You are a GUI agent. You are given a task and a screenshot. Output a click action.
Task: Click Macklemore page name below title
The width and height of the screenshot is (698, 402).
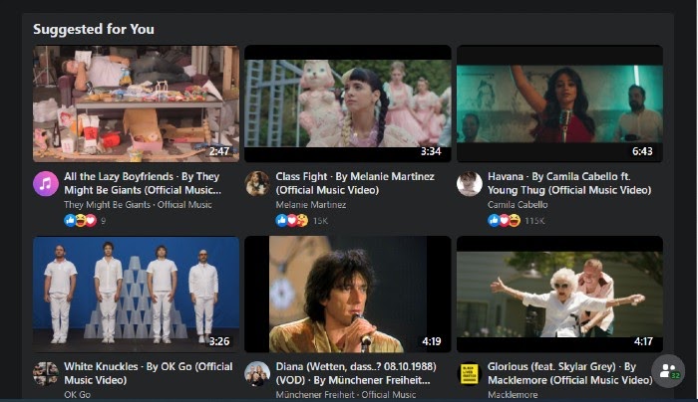513,394
